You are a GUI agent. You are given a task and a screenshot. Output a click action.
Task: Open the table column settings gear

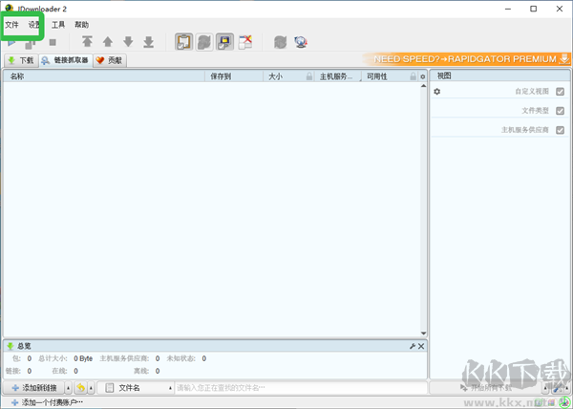(x=423, y=76)
